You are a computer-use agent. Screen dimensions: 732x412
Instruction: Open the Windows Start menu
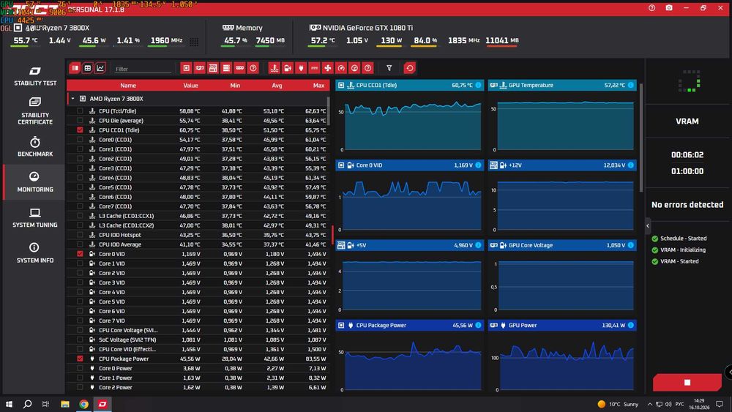coord(9,404)
